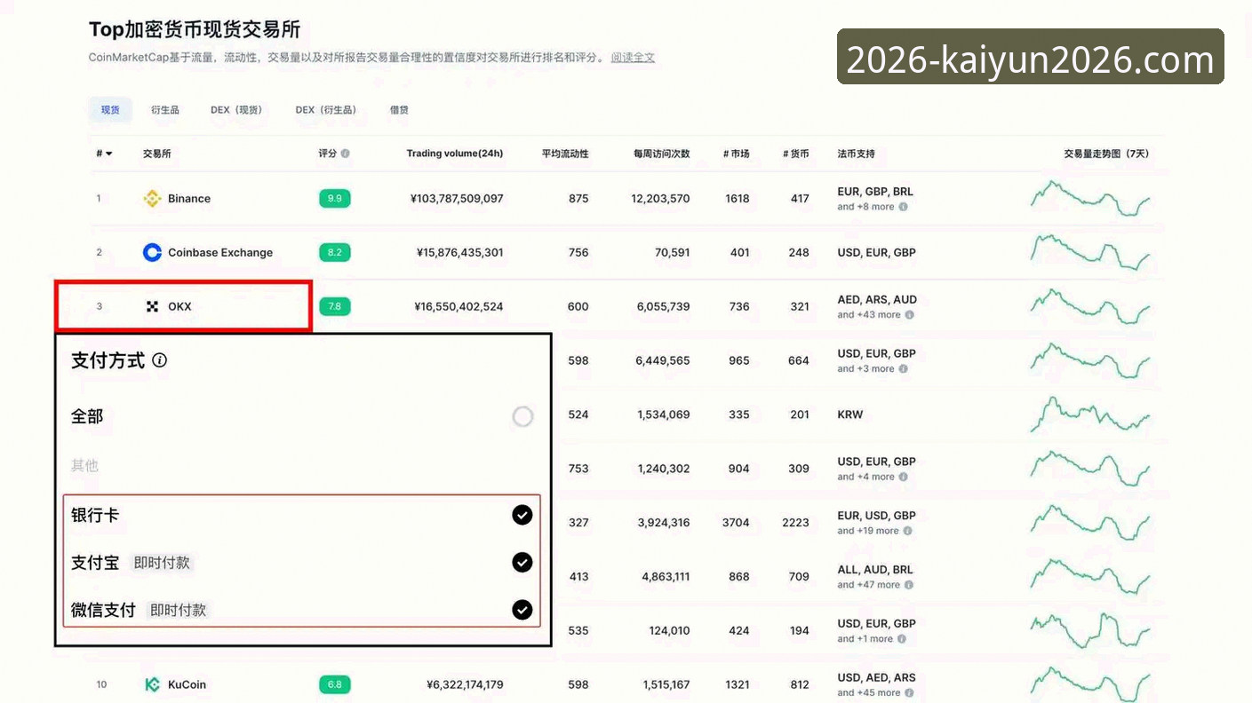This screenshot has width=1252, height=703.
Task: Open the KuCoin exchange name link
Action: point(187,684)
